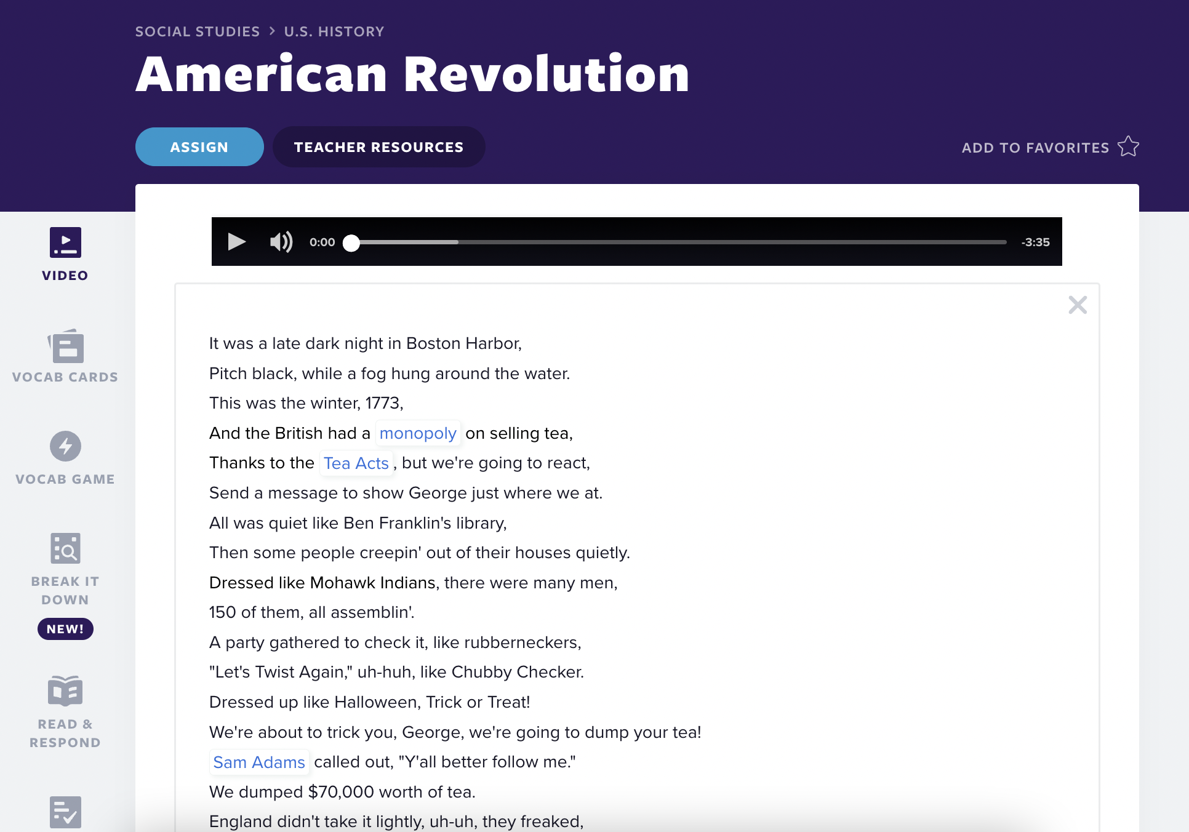Screen dimensions: 1189x832
Task: Close the lyrics panel with the X
Action: click(1078, 305)
